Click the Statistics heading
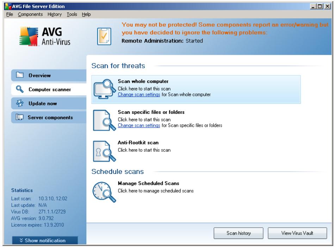 tap(22, 190)
